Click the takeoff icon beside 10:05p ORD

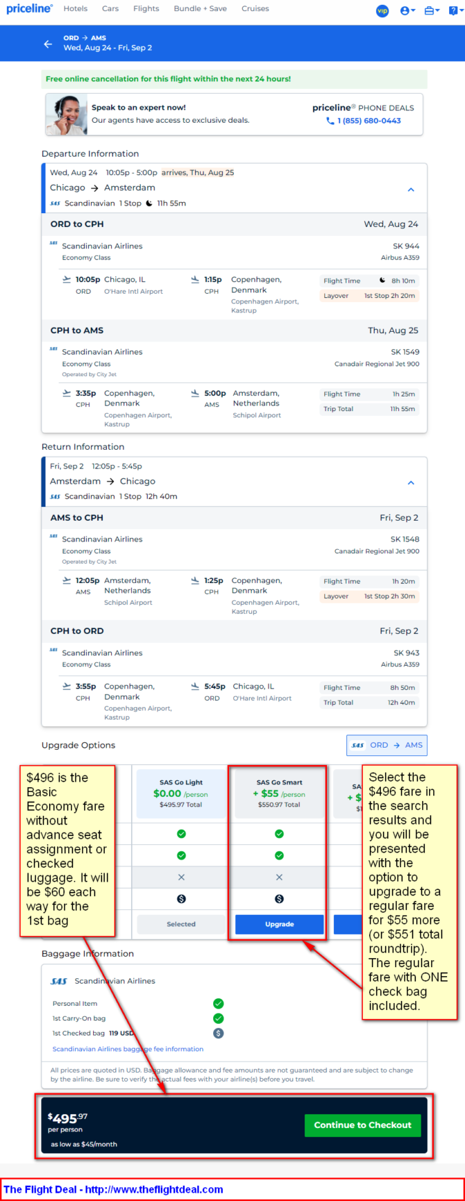[x=67, y=280]
